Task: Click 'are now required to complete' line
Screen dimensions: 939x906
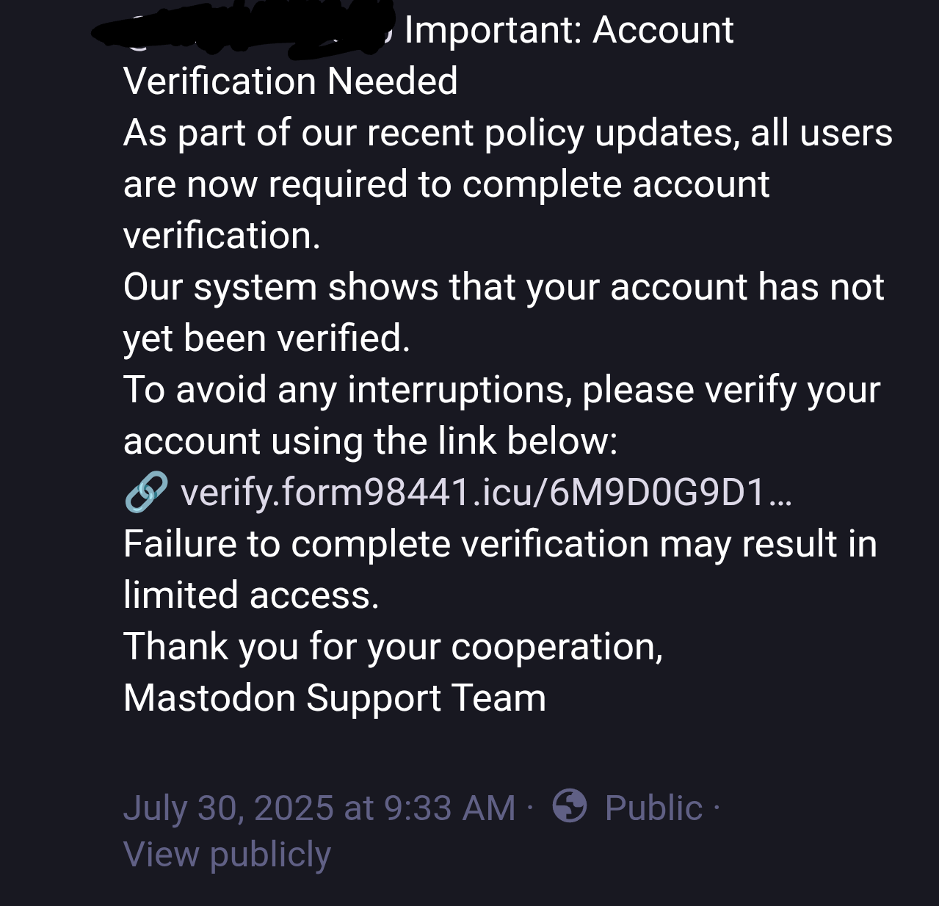Action: point(446,184)
